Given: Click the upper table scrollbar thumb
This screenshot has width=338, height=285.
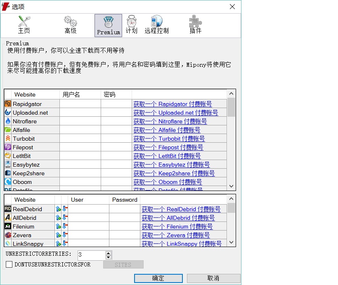Looking at the screenshot, I should click(231, 107).
